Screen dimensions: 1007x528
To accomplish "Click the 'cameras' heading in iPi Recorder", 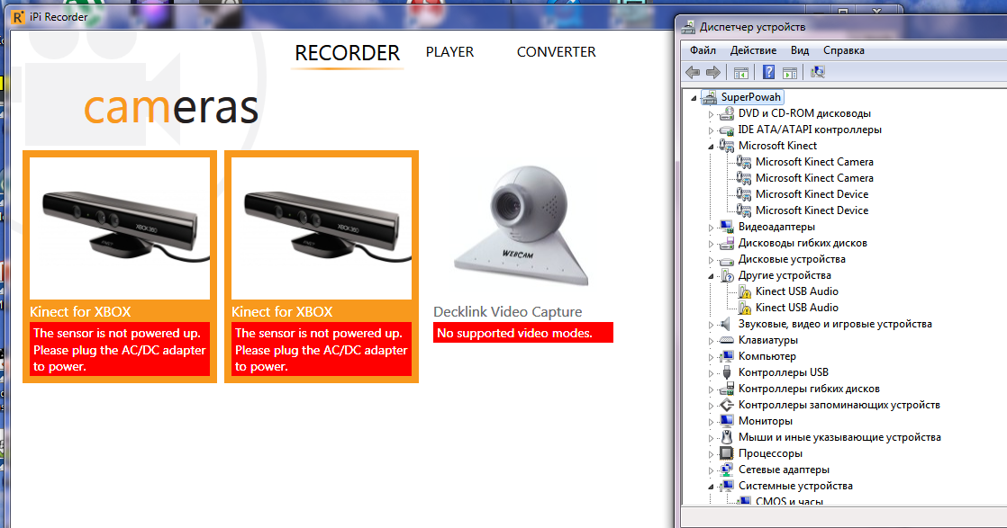I will [x=171, y=107].
